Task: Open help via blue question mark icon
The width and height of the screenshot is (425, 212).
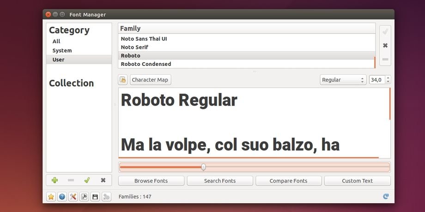Action: (62, 197)
